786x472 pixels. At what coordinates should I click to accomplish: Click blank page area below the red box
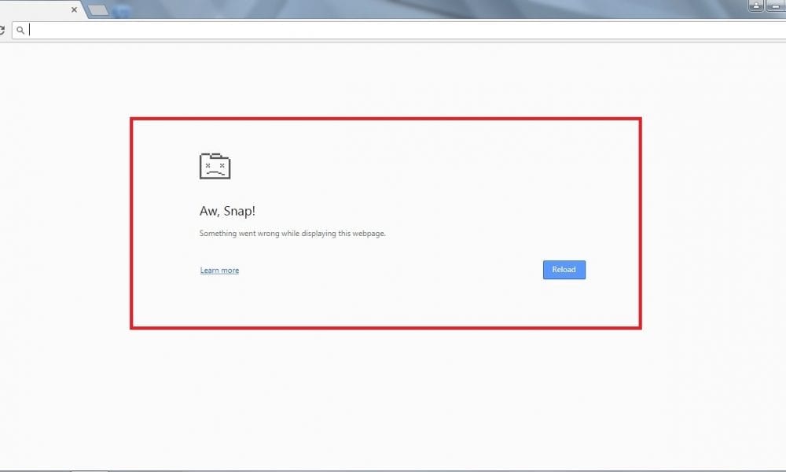pyautogui.click(x=385, y=393)
